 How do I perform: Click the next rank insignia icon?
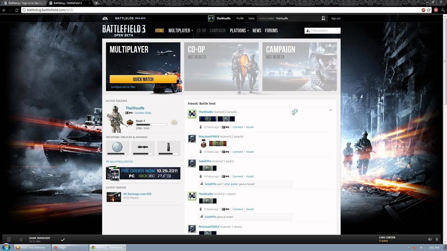point(174,122)
